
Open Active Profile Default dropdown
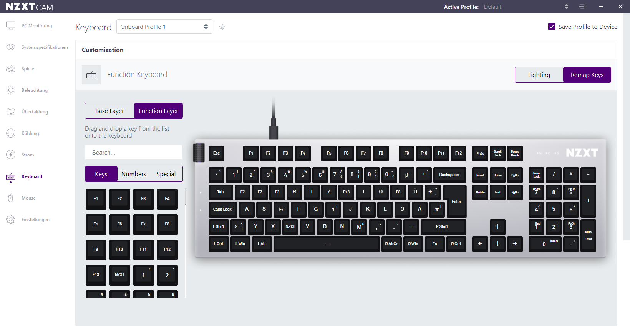tap(526, 7)
